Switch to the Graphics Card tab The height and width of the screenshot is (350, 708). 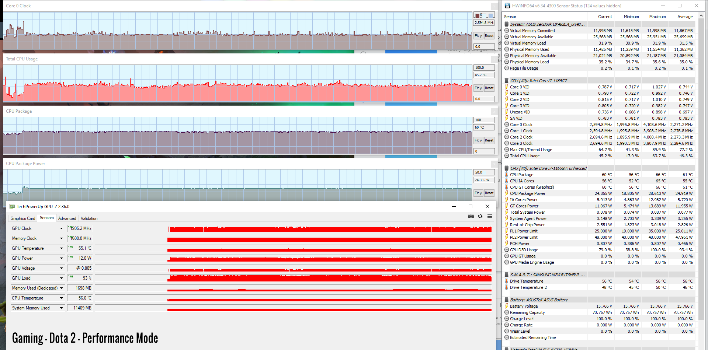click(23, 218)
